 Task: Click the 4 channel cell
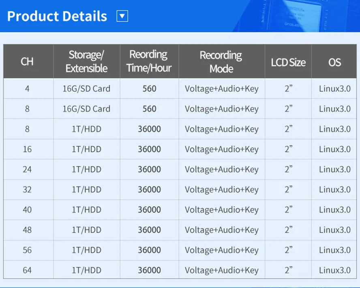point(27,88)
